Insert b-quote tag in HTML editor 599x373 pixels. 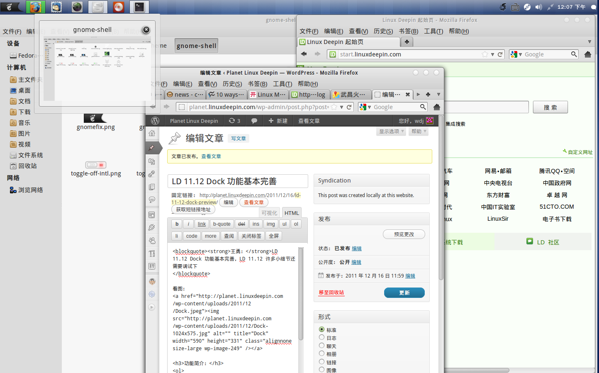[222, 224]
